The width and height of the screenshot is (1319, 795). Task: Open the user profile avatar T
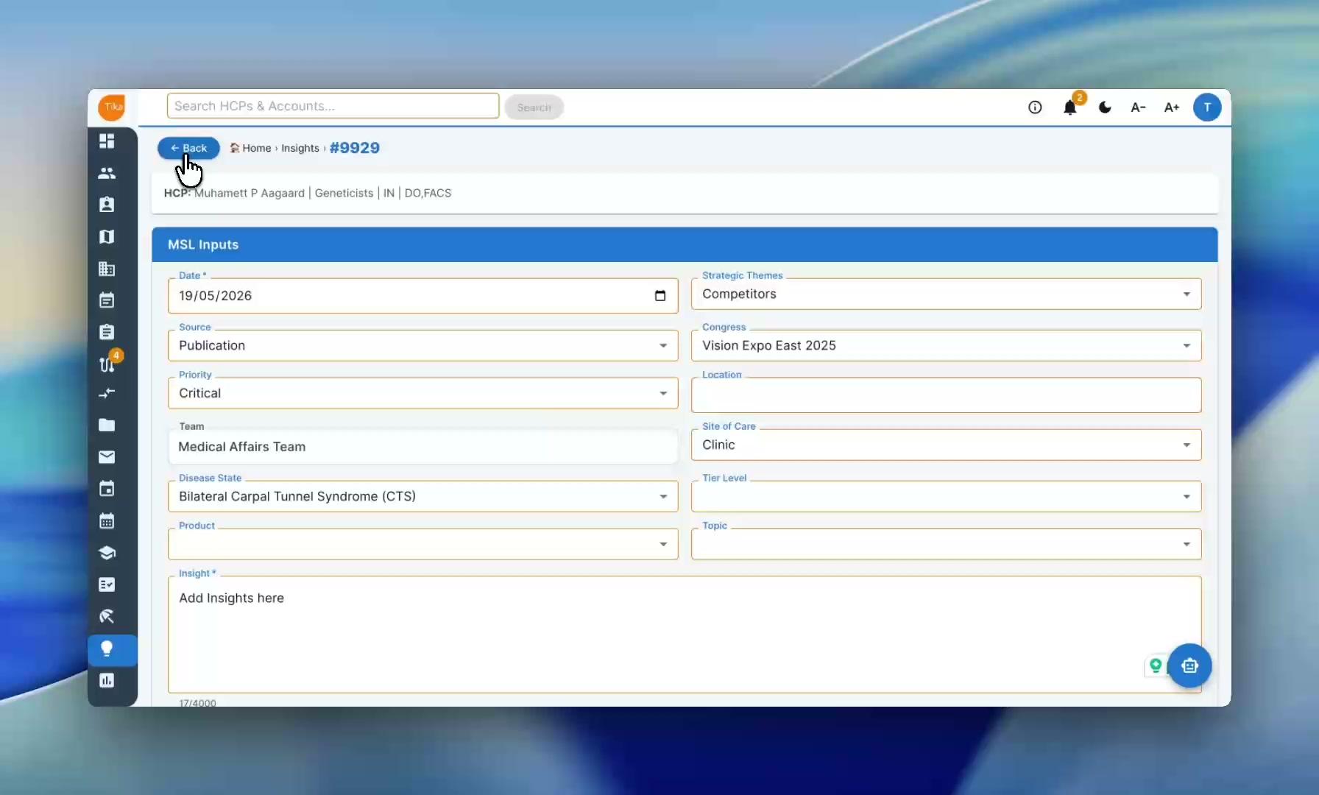pyautogui.click(x=1207, y=107)
